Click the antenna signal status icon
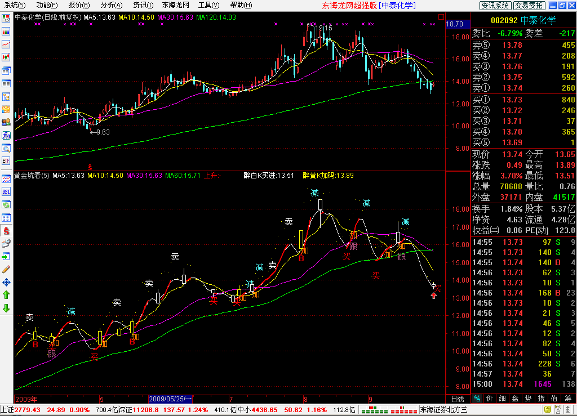 558,409
